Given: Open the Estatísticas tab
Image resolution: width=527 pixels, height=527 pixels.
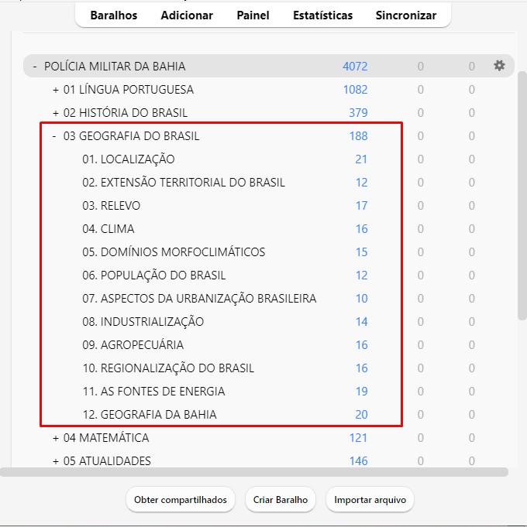Looking at the screenshot, I should click(x=322, y=15).
